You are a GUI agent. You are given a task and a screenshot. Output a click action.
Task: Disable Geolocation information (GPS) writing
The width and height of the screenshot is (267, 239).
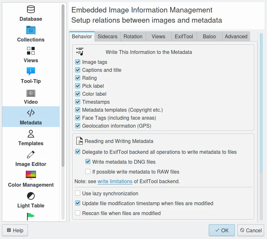click(x=78, y=126)
